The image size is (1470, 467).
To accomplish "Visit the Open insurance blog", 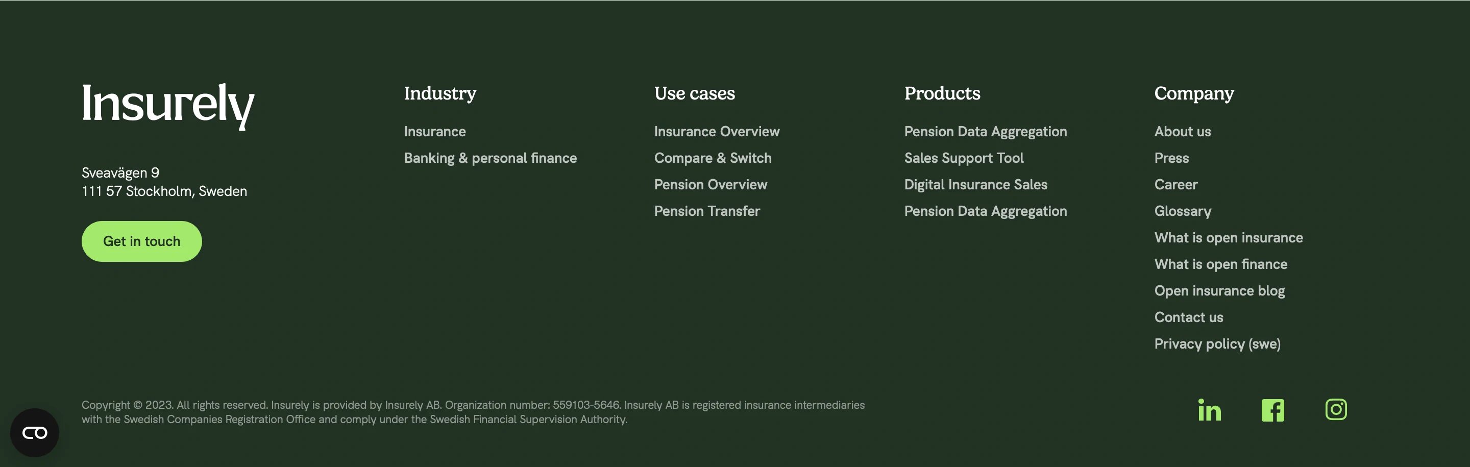I will click(x=1219, y=290).
